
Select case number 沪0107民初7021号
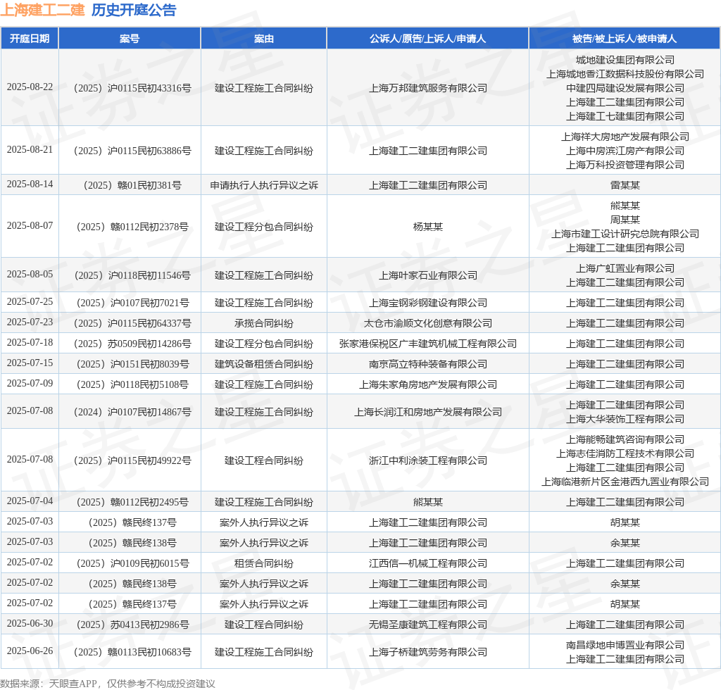(x=132, y=303)
